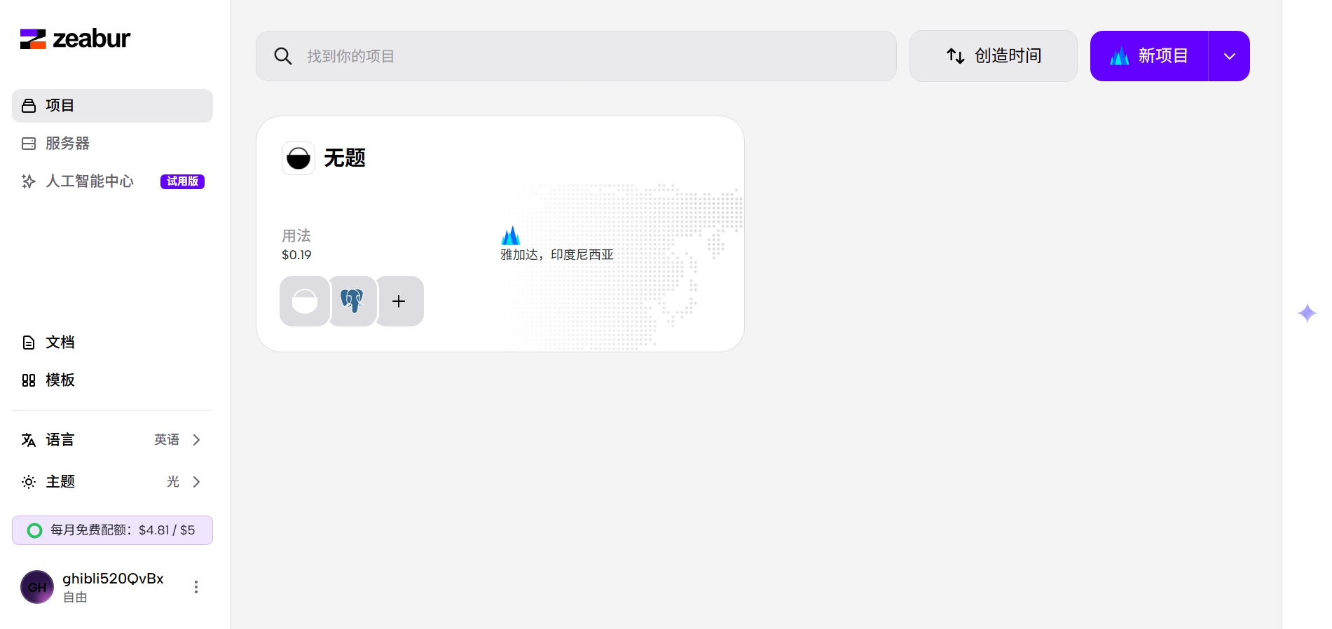Open the 模板 templates link
This screenshot has height=629, width=1332.
click(60, 380)
